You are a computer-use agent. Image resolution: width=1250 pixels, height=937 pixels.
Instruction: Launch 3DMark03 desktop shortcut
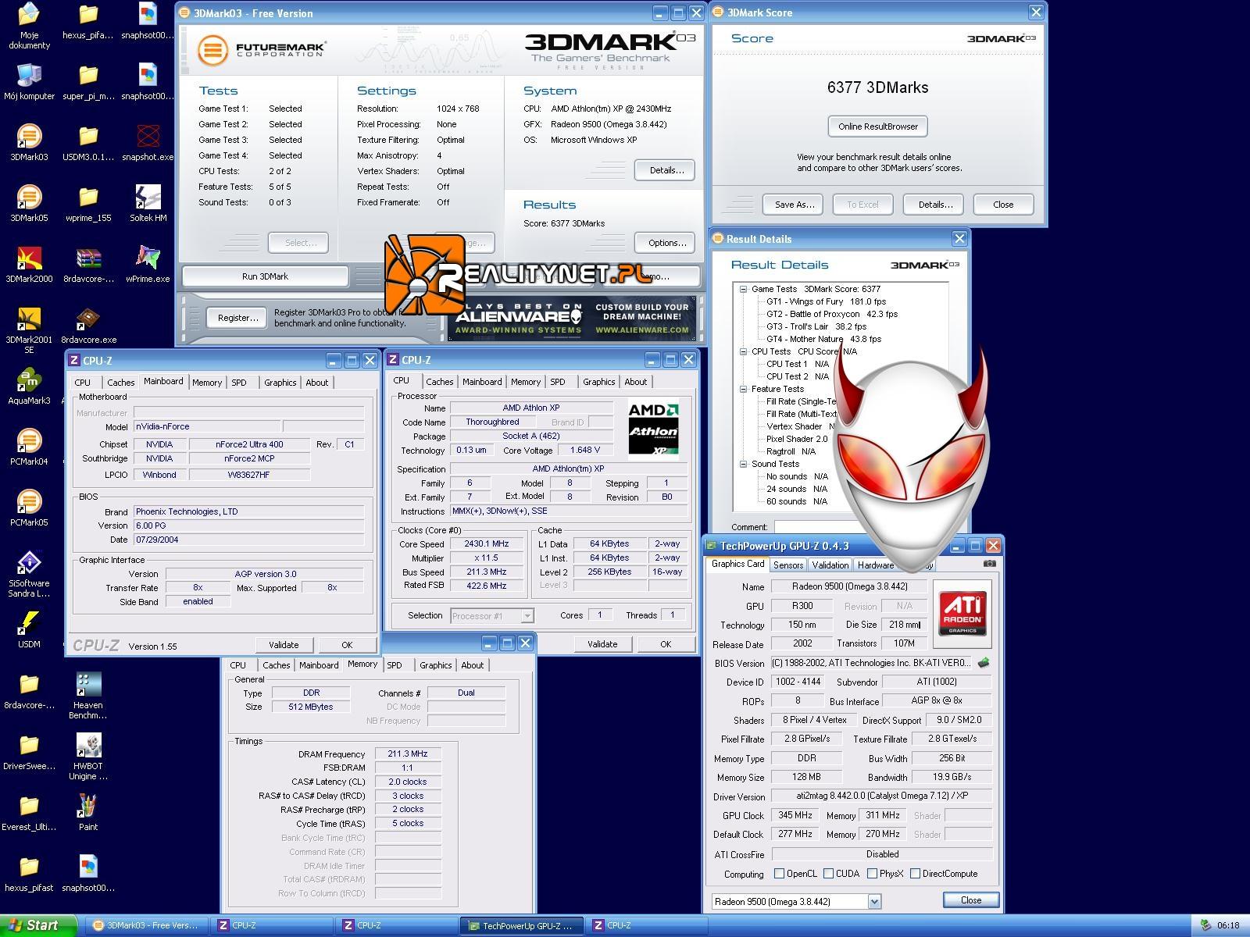29,143
